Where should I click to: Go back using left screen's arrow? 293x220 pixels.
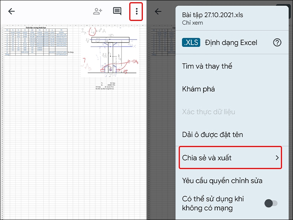[x=11, y=11]
